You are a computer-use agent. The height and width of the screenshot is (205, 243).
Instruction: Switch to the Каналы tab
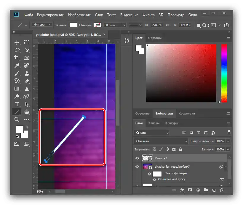tap(154, 123)
